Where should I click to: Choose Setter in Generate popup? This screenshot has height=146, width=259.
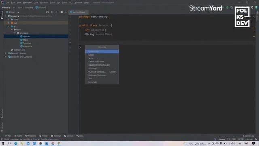(x=102, y=58)
